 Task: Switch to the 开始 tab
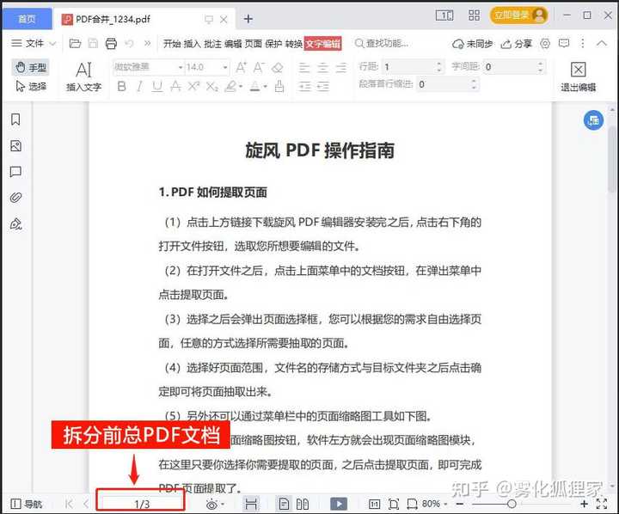coord(172,44)
